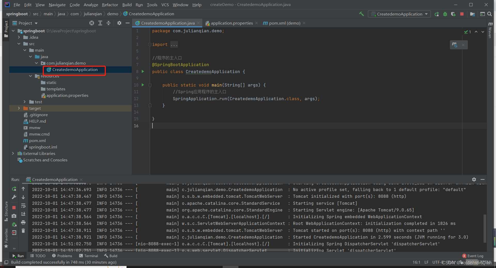This screenshot has width=496, height=268.
Task: Click run gutter arrow at line 10
Action: 143,85
